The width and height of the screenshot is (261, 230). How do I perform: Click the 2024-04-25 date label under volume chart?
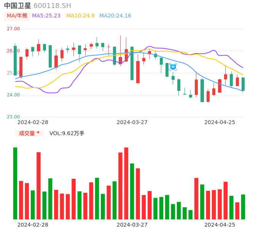pos(220,225)
